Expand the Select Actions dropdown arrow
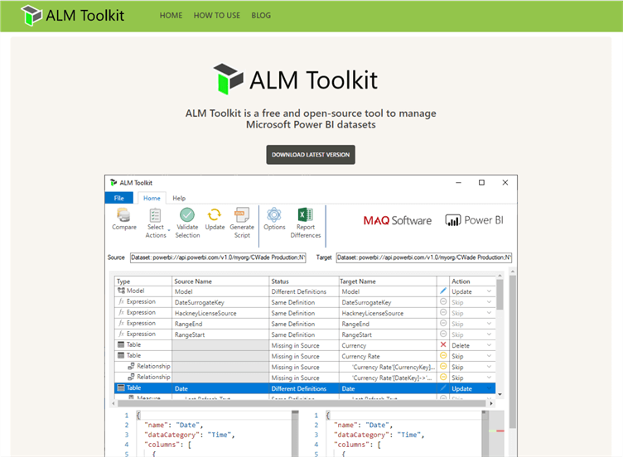The height and width of the screenshot is (457, 623). click(169, 231)
